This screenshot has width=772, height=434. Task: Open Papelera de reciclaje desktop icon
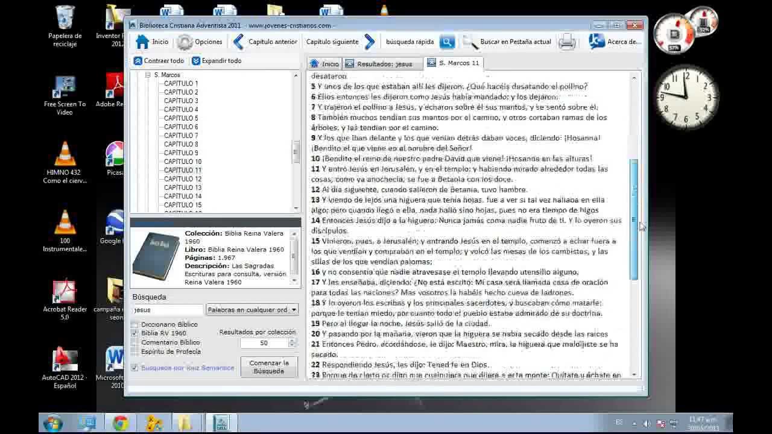pyautogui.click(x=65, y=26)
